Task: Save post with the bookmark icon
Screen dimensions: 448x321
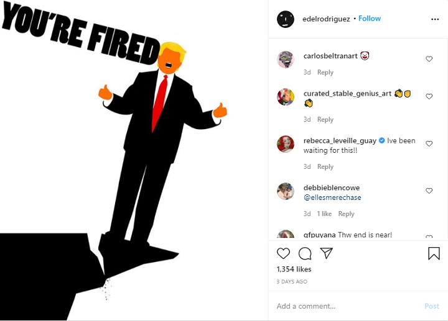Action: pyautogui.click(x=434, y=253)
